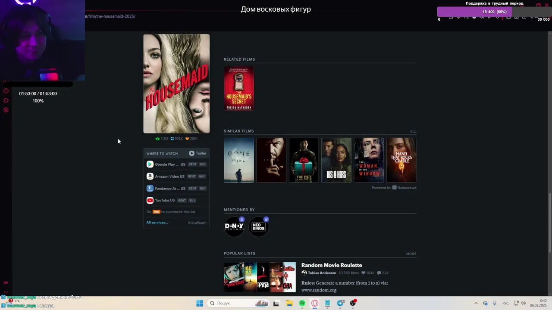Rent on Google Play
552x310 pixels.
pos(192,164)
